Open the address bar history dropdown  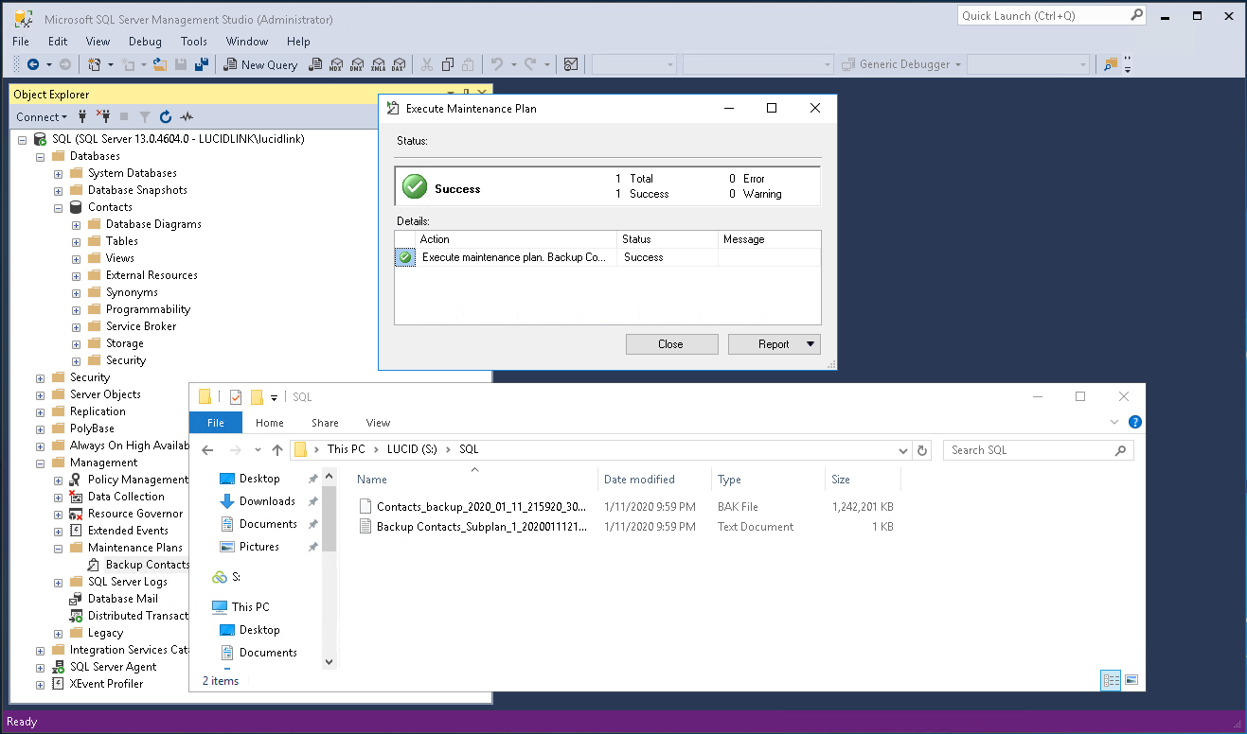[x=903, y=450]
